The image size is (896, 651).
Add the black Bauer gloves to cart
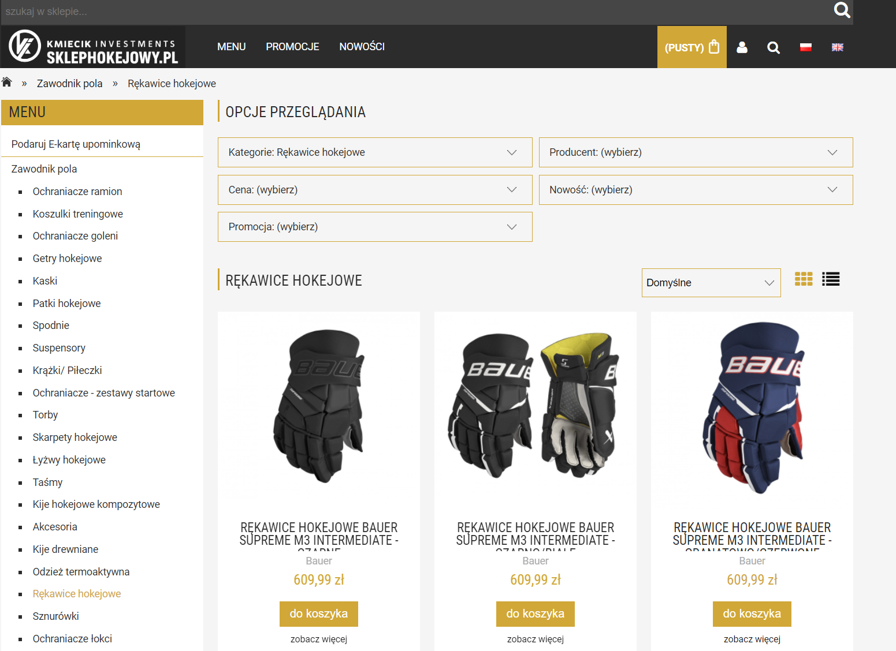pos(318,613)
